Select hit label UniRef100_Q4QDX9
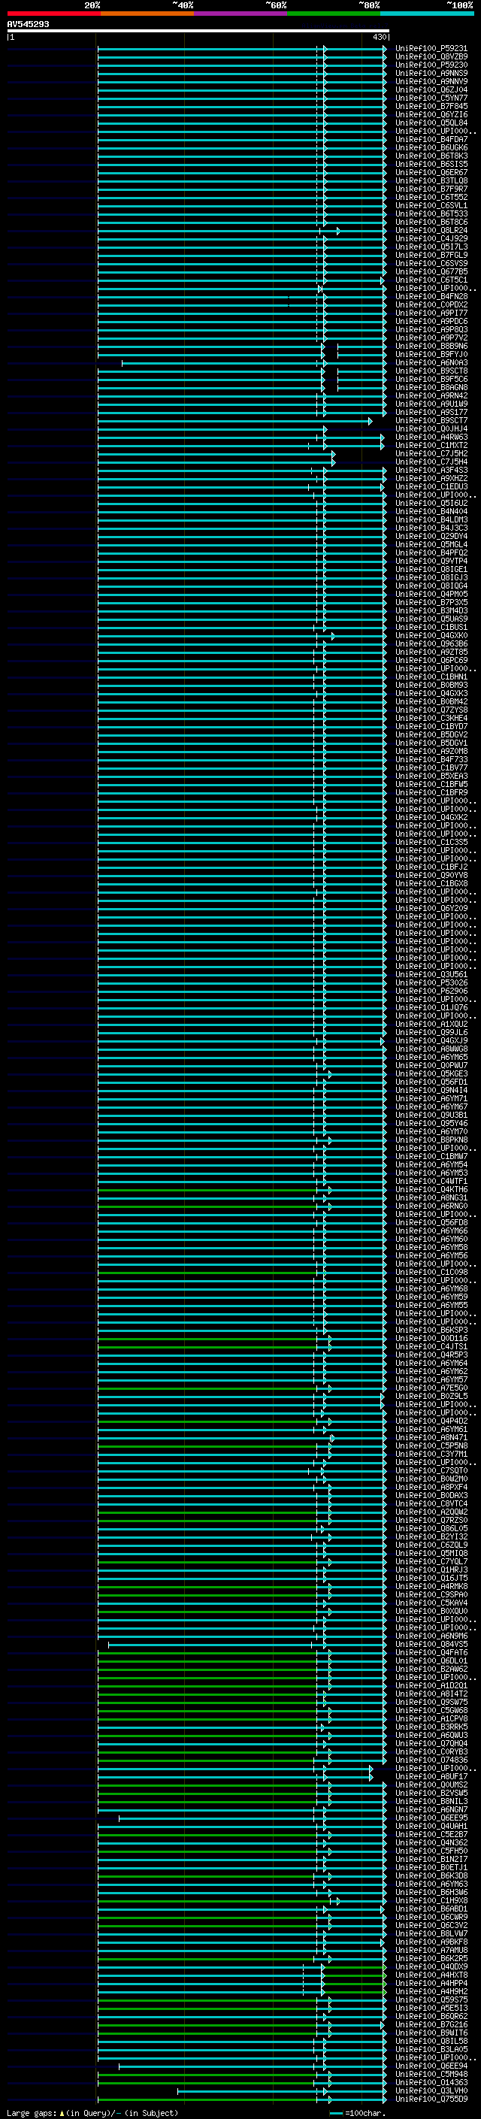Image resolution: width=481 pixels, height=2119 pixels. pyautogui.click(x=431, y=1967)
